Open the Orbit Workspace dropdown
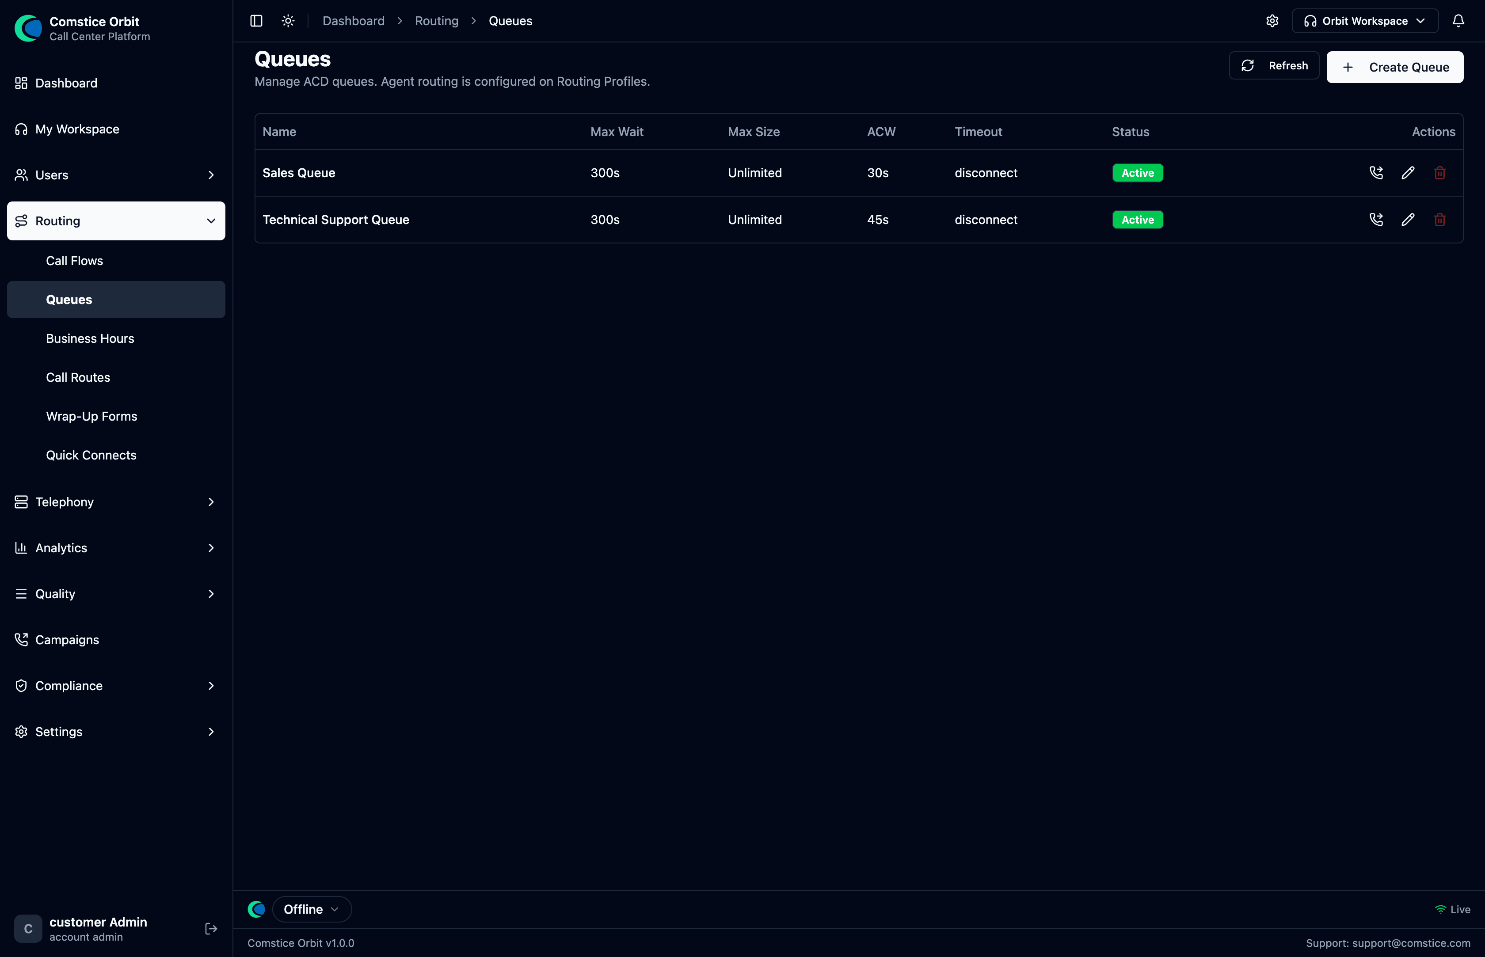 [x=1365, y=20]
